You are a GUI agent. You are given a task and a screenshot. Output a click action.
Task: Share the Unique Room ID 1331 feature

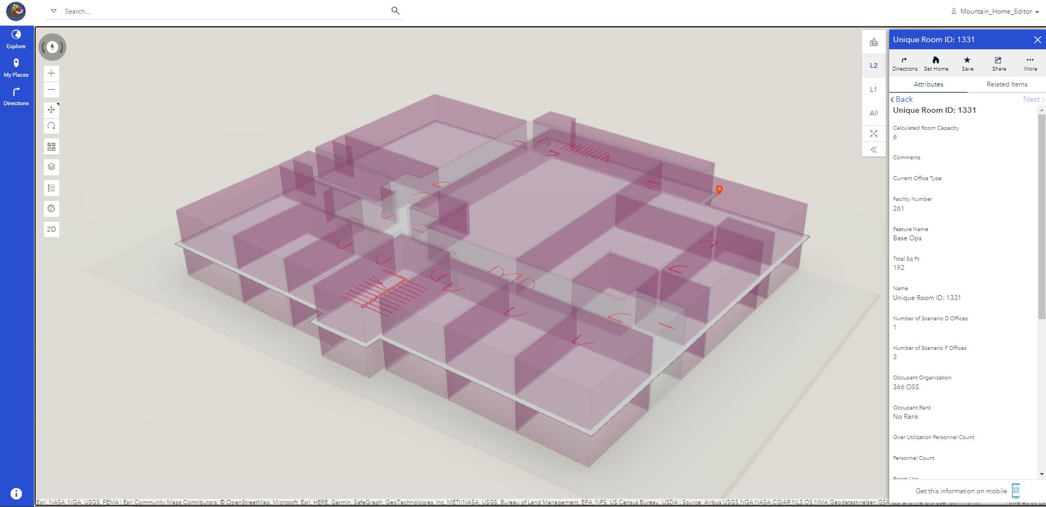coord(998,62)
